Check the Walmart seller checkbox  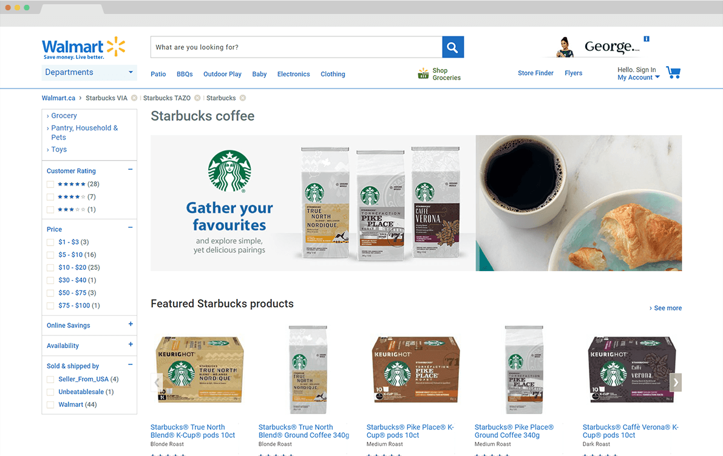(50, 405)
